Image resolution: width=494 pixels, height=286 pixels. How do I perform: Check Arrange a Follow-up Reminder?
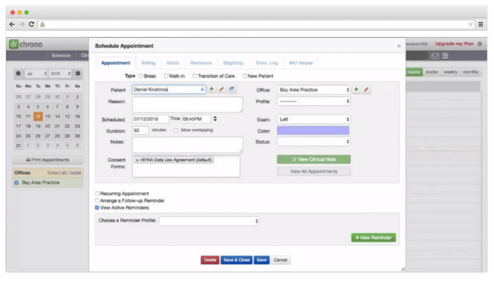(x=97, y=201)
